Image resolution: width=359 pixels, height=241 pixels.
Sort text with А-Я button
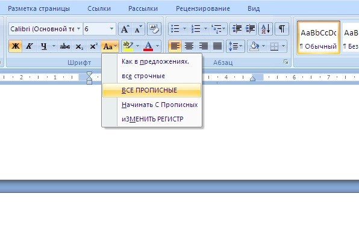point(266,29)
